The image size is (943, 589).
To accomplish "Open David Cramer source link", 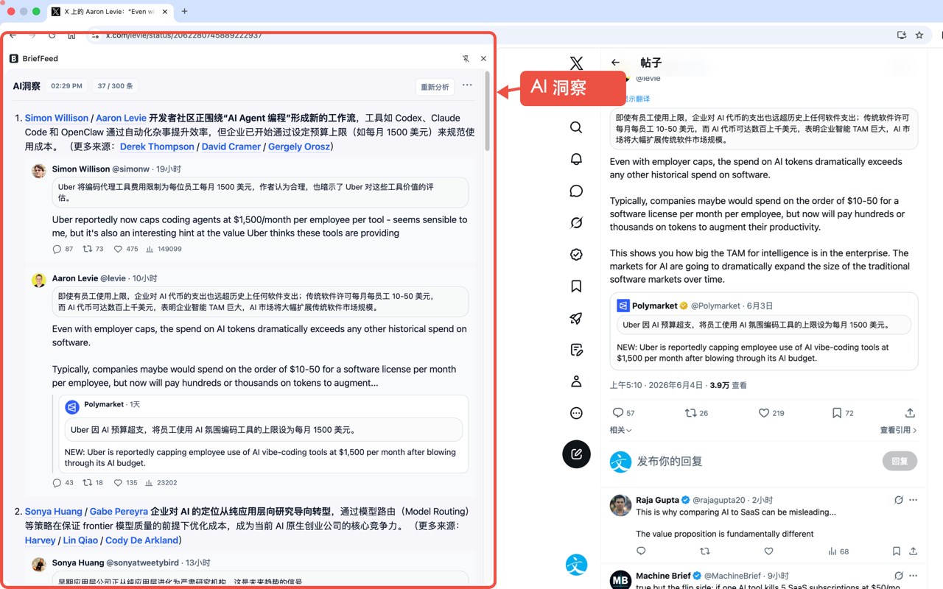I will point(231,147).
